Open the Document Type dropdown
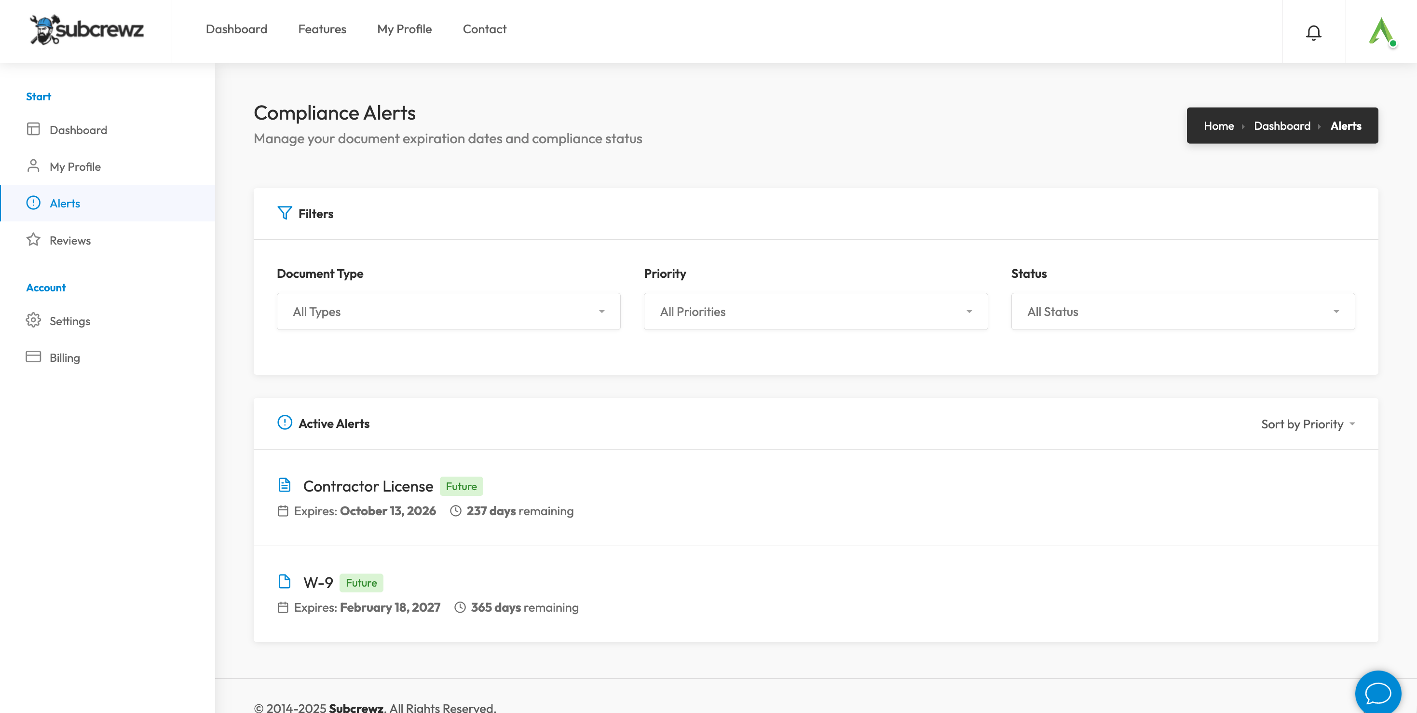This screenshot has height=713, width=1417. pyautogui.click(x=449, y=311)
